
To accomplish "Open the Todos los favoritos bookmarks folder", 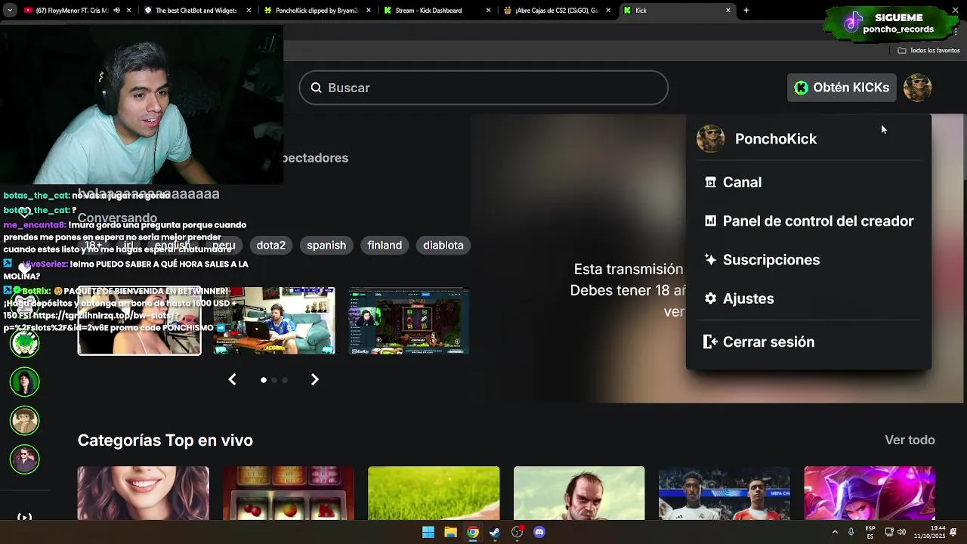I will (928, 51).
